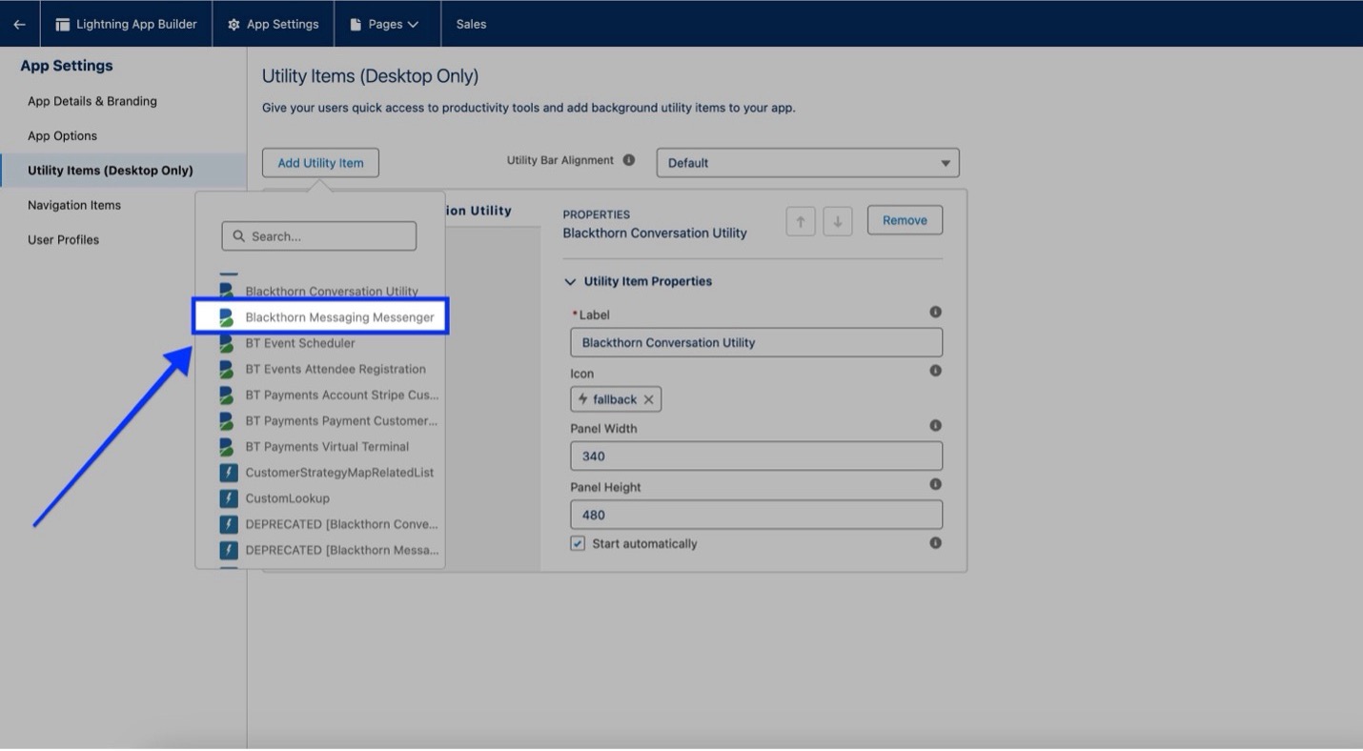Move utility item down with arrow button
Image resolution: width=1363 pixels, height=751 pixels.
point(838,221)
